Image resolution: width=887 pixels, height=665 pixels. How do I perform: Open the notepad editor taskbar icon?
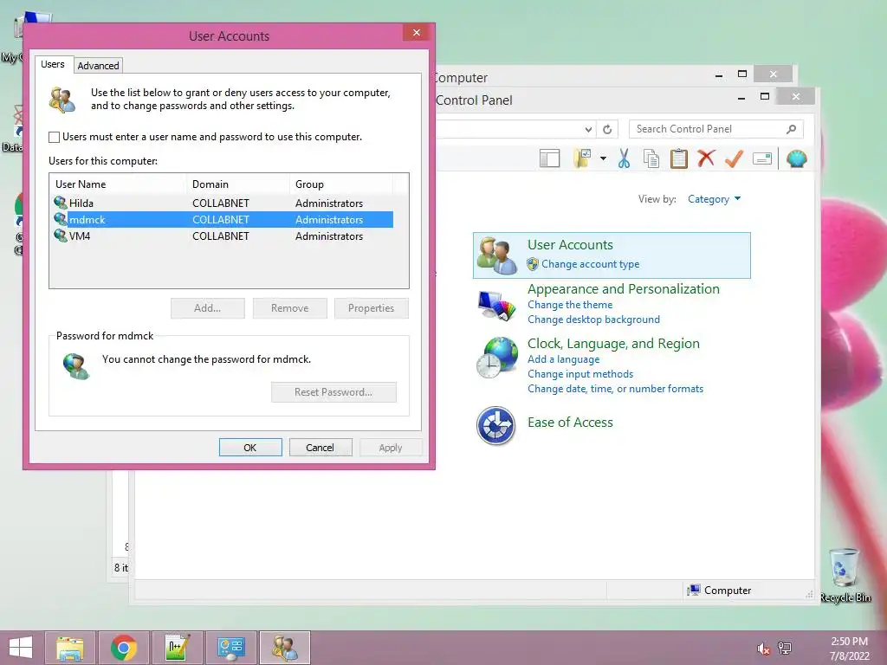(177, 648)
